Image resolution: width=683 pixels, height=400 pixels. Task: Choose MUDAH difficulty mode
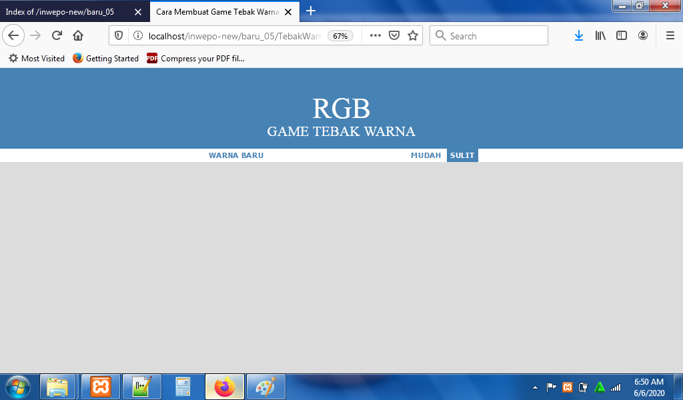(x=426, y=155)
